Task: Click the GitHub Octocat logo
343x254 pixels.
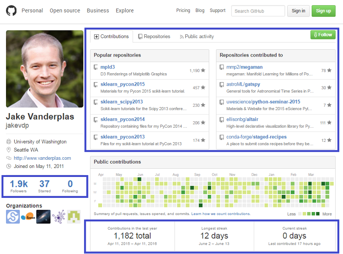Action: 11,10
